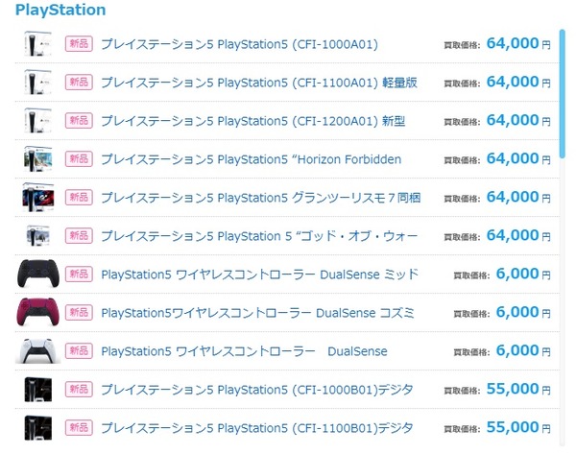Click the white DualSense controller image
This screenshot has width=576, height=454.
37,351
